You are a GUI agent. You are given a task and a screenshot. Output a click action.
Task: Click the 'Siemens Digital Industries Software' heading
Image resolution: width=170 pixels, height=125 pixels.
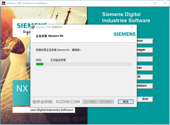pos(126,17)
